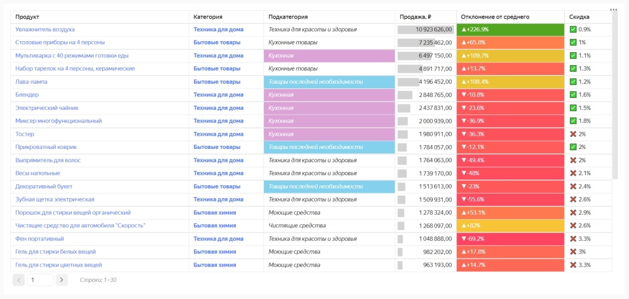
Task: Click green check for Миксер многофункциональный
Action: 573,121
